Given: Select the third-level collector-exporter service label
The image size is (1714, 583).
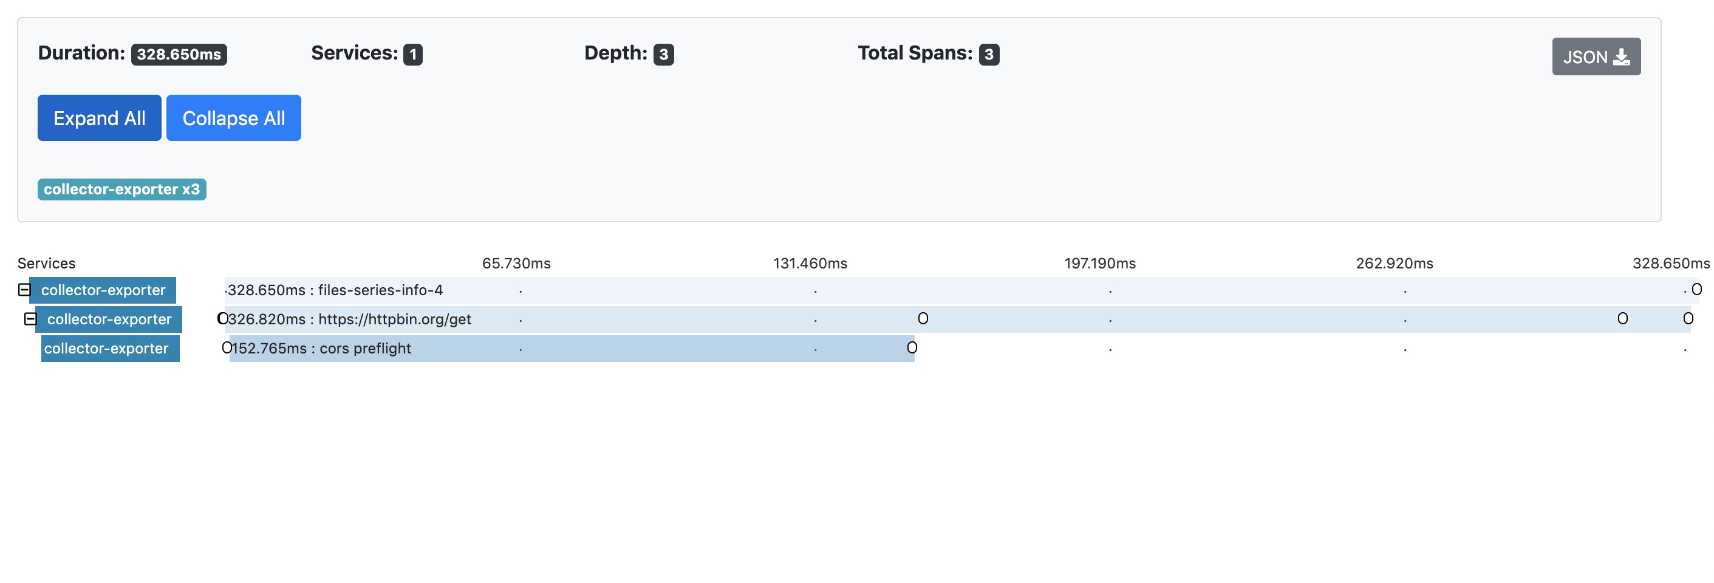Looking at the screenshot, I should tap(106, 349).
